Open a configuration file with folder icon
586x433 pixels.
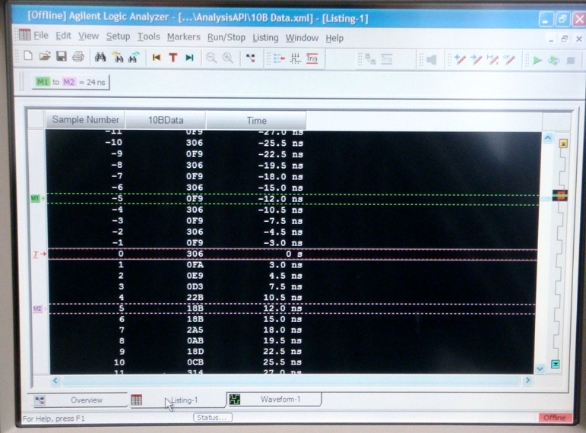click(x=45, y=56)
